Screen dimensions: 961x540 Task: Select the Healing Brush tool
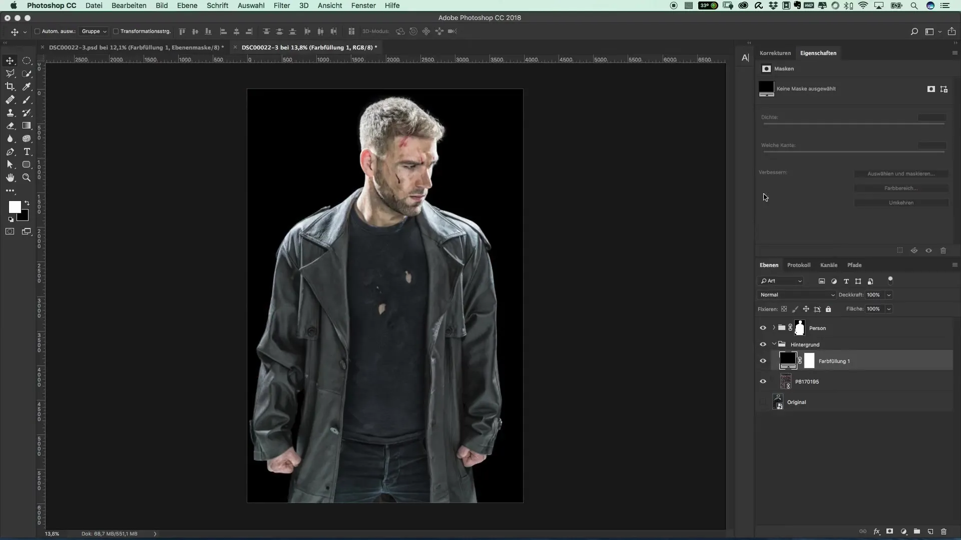pyautogui.click(x=10, y=100)
